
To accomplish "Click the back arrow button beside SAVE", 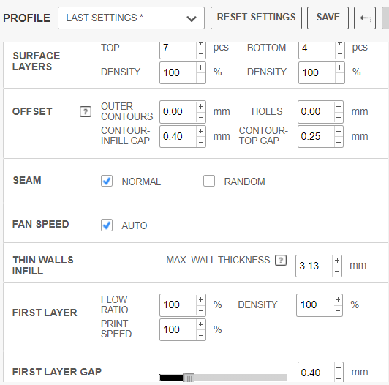I will [x=365, y=18].
